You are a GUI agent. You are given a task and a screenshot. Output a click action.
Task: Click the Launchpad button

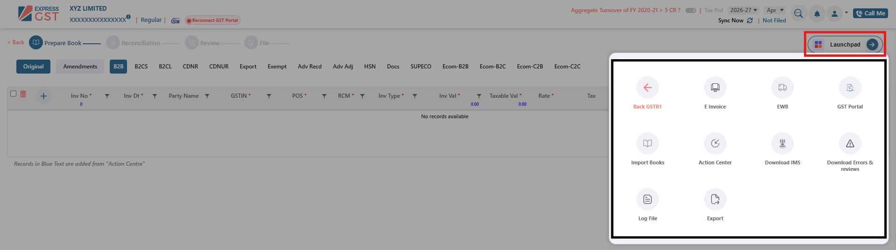pyautogui.click(x=845, y=45)
